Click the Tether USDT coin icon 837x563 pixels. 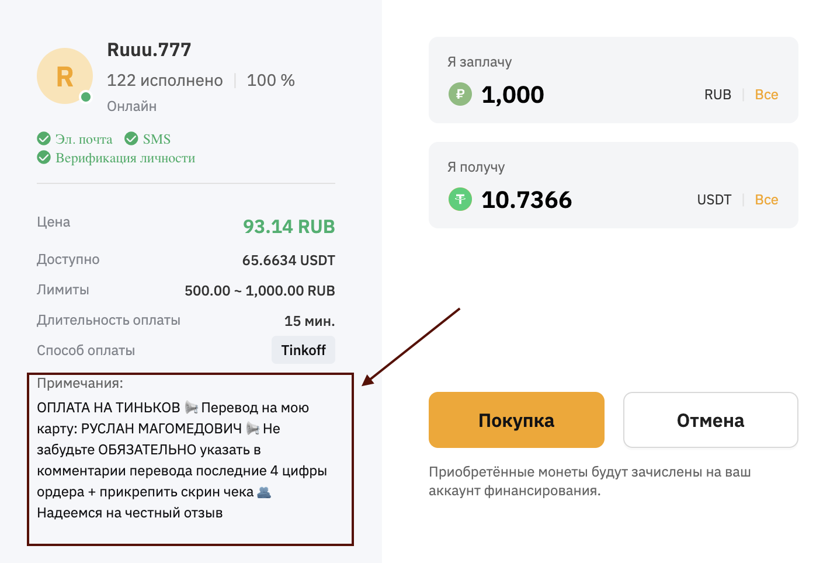pyautogui.click(x=460, y=199)
